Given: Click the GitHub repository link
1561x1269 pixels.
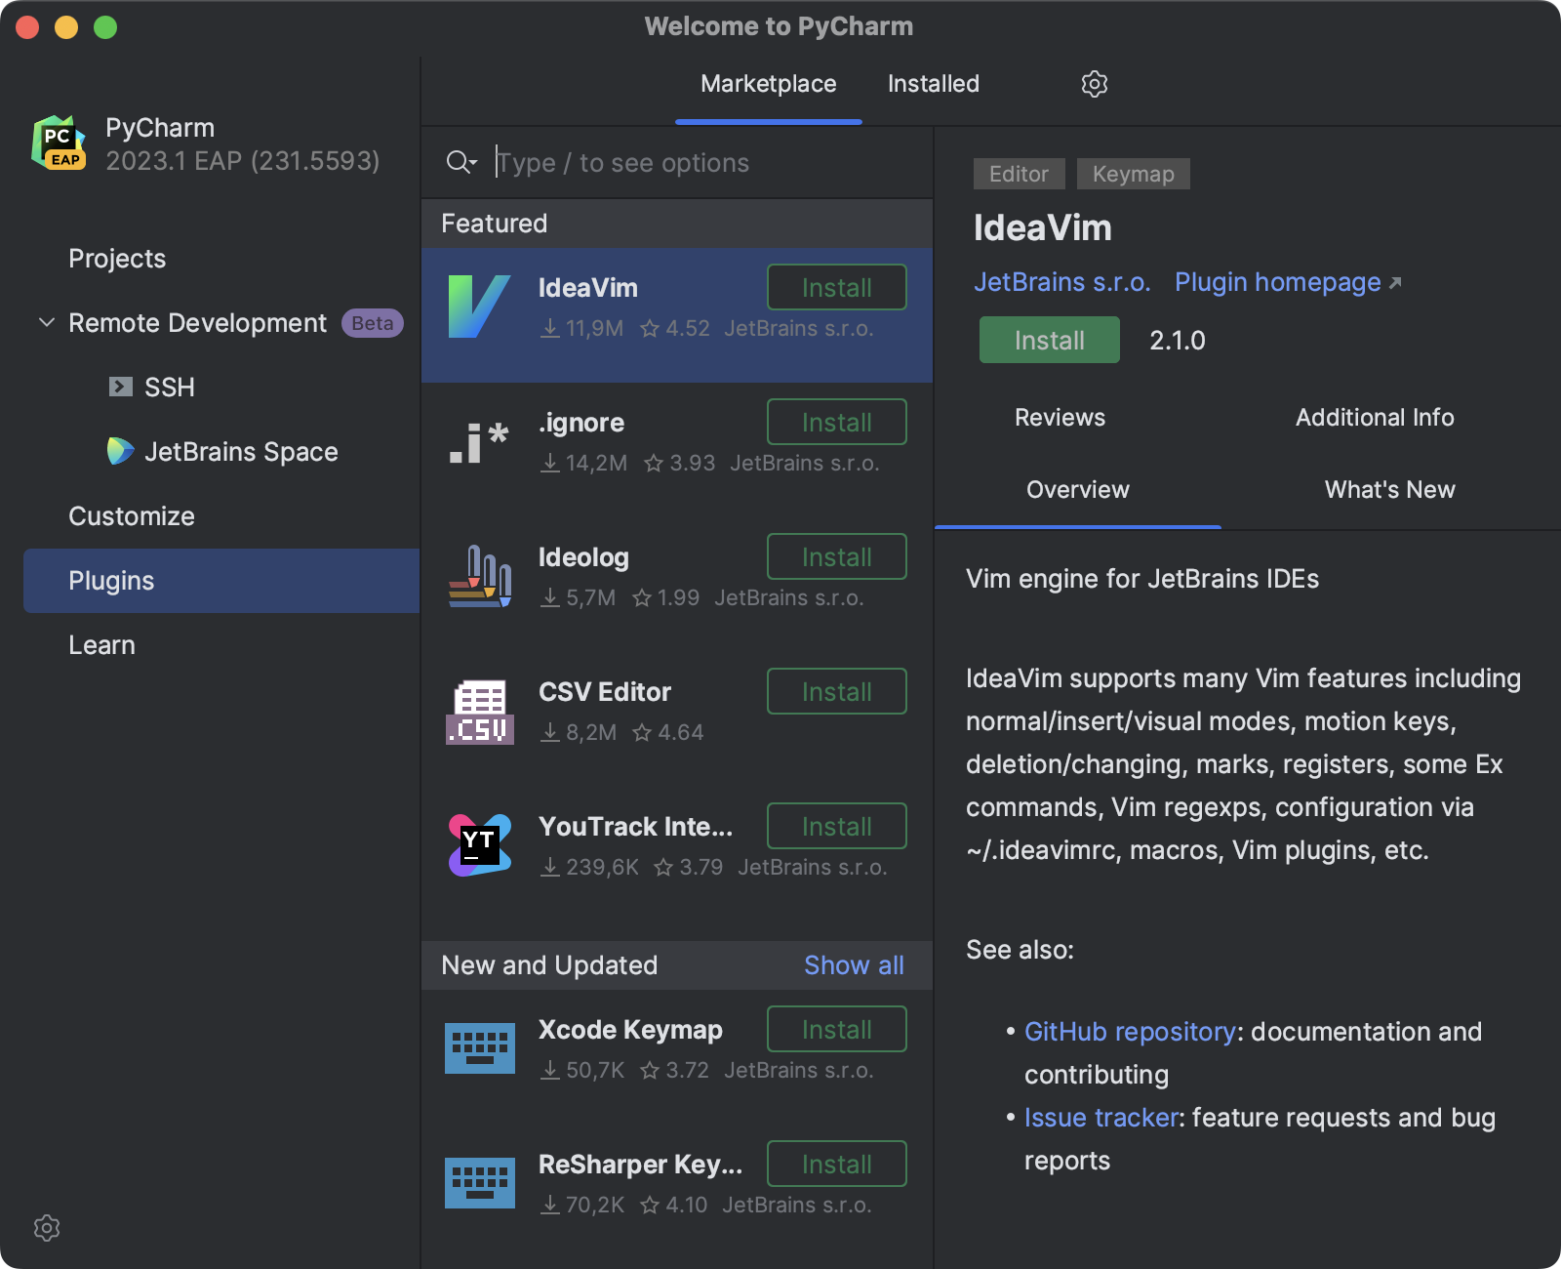Looking at the screenshot, I should click(x=1129, y=1031).
